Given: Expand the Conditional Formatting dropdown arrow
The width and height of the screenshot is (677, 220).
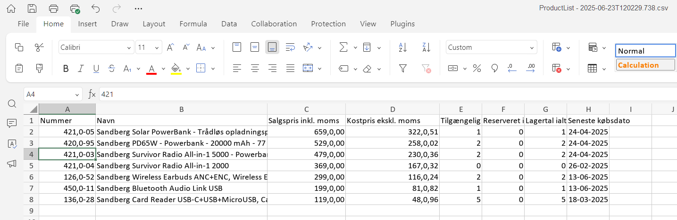Looking at the screenshot, I should click(x=604, y=47).
